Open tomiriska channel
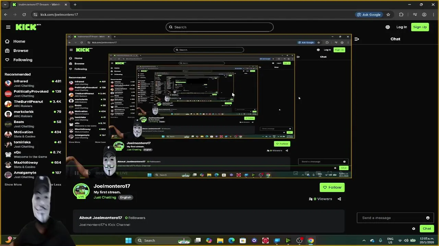This screenshot has height=246, width=439. tap(33, 144)
